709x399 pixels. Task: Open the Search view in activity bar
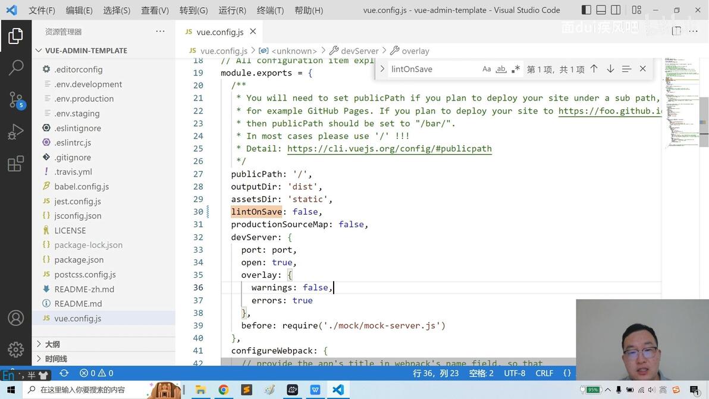point(16,68)
